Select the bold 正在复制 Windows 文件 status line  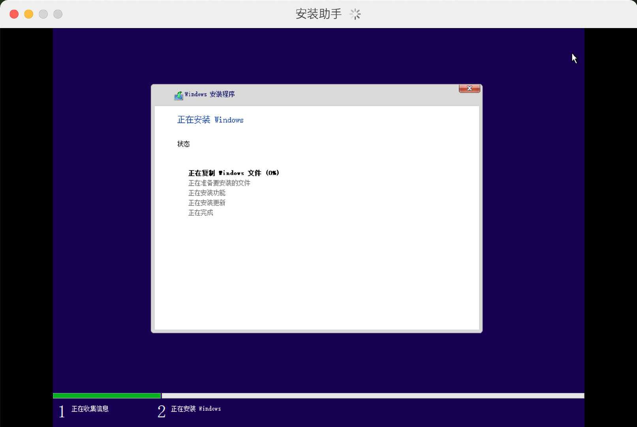tap(234, 173)
